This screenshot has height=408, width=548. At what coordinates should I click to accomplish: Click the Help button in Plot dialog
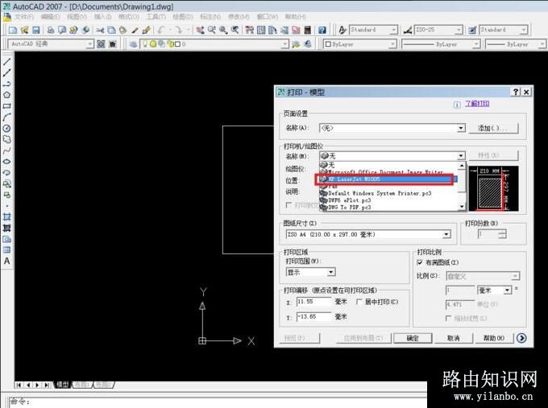pyautogui.click(x=493, y=338)
